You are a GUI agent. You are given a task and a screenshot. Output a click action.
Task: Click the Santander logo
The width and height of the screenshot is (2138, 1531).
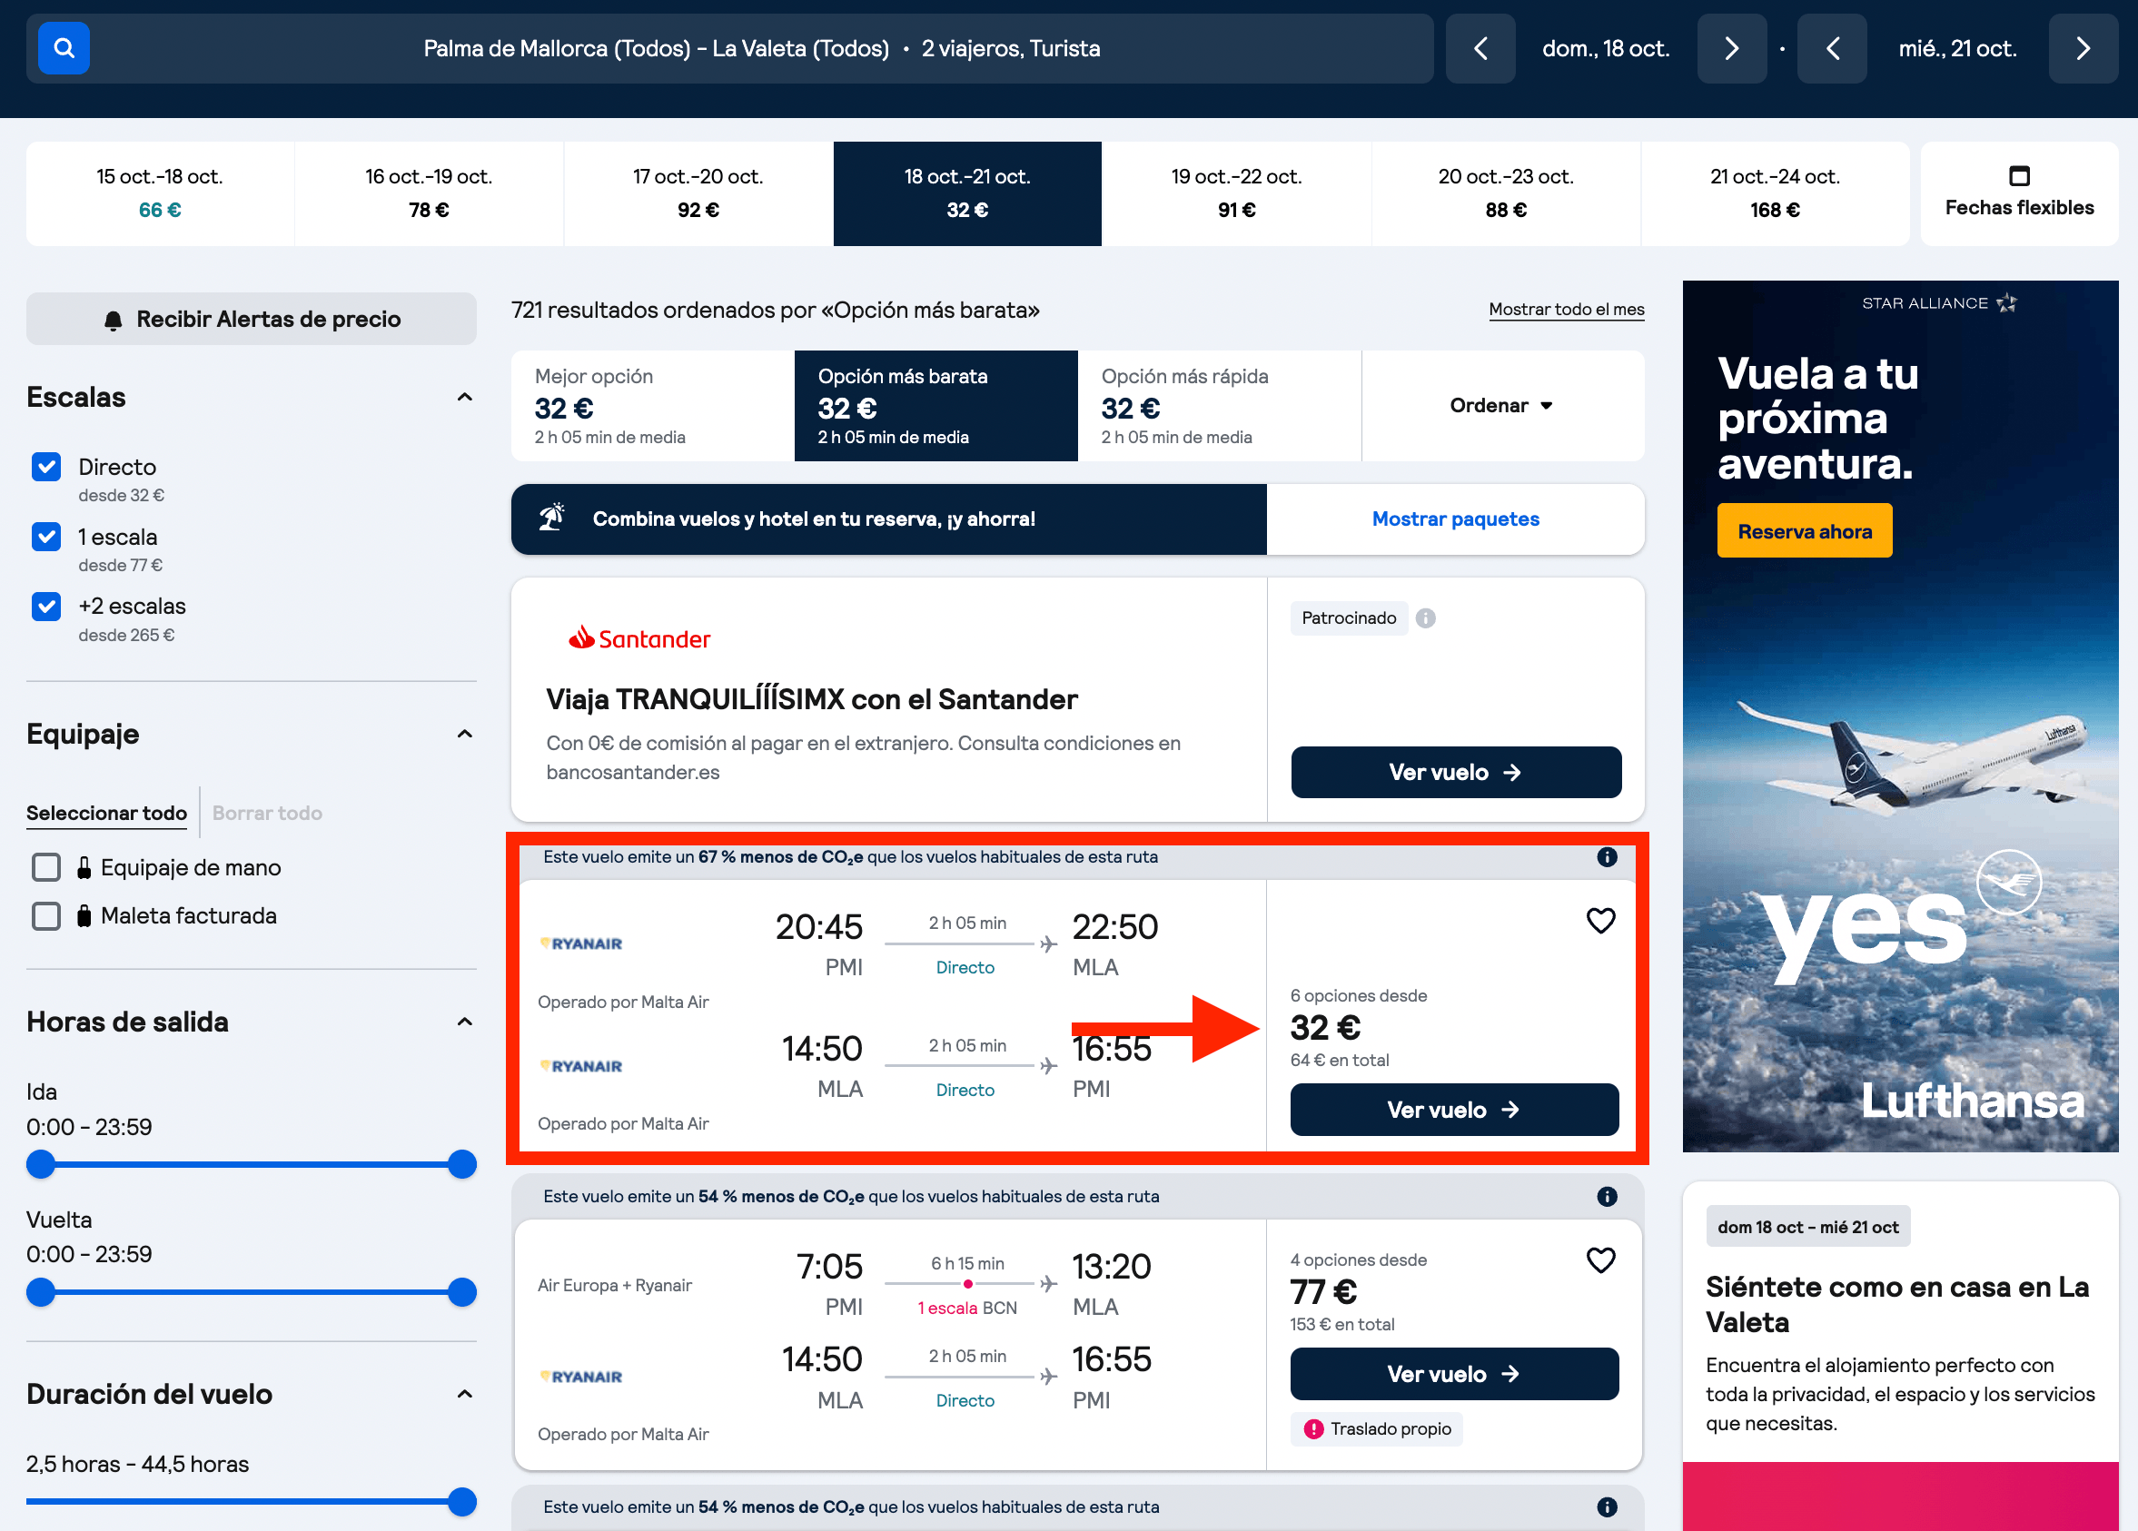(639, 638)
